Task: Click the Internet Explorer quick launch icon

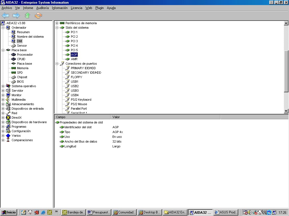Action: point(43,213)
